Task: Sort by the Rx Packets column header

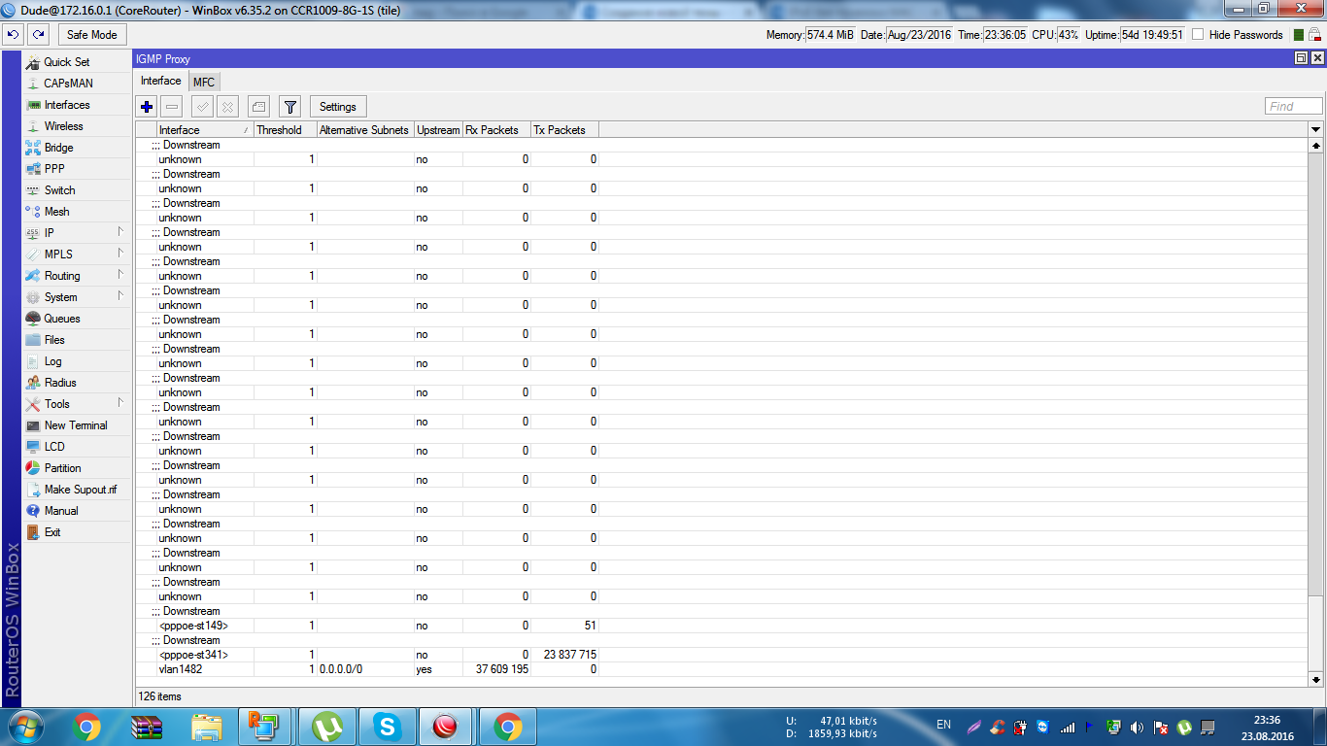Action: [496, 130]
